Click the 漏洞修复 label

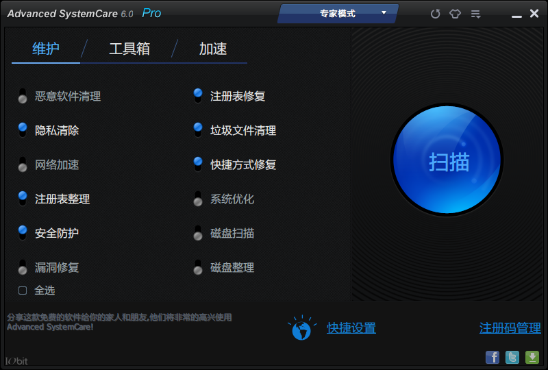click(x=57, y=267)
